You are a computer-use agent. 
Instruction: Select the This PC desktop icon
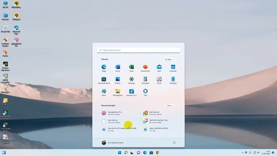coord(5,5)
